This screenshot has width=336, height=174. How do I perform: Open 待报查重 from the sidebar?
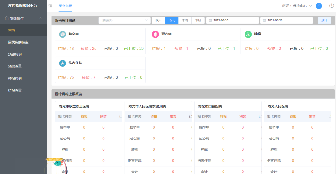(x=15, y=91)
